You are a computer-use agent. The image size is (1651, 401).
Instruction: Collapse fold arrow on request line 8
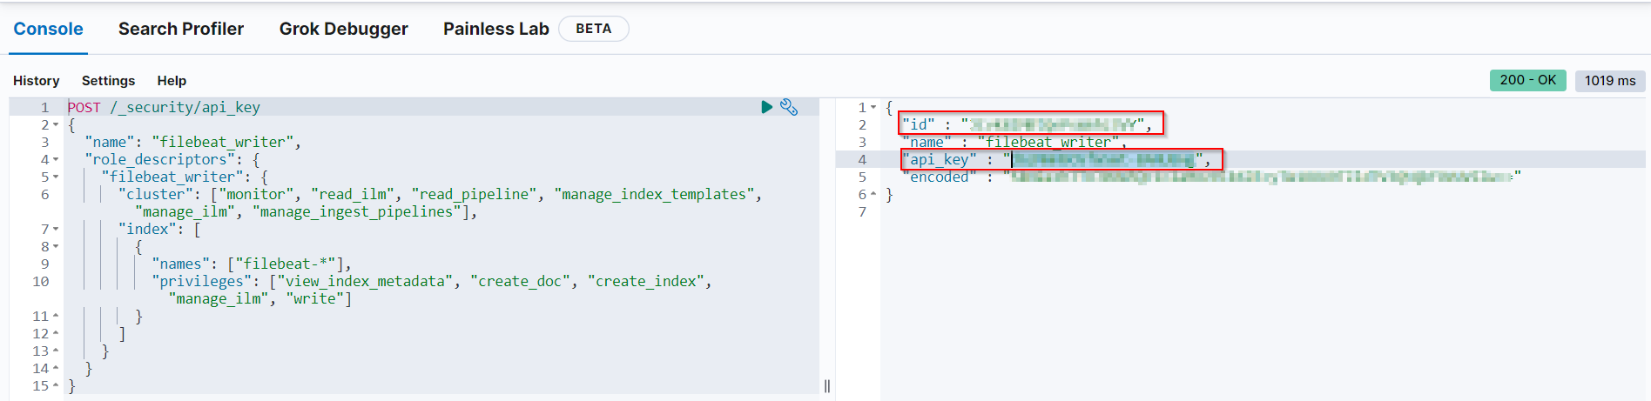click(56, 246)
